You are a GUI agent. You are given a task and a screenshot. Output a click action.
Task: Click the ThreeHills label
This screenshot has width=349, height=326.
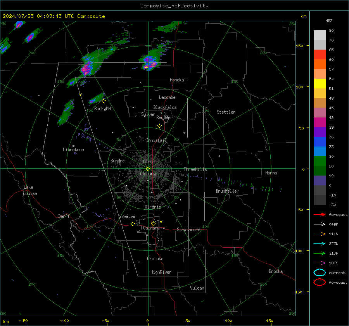(x=195, y=169)
